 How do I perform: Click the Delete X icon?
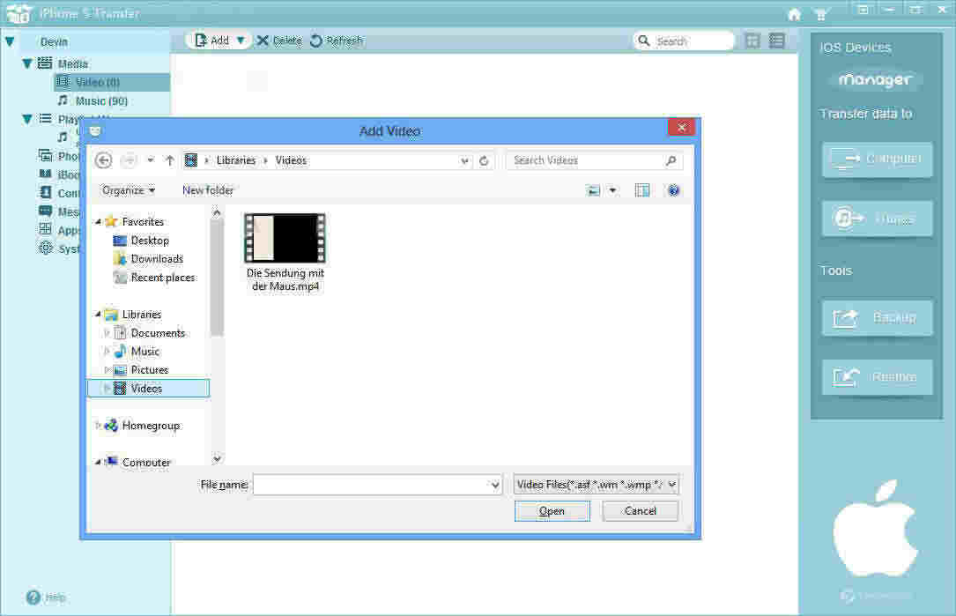point(262,41)
